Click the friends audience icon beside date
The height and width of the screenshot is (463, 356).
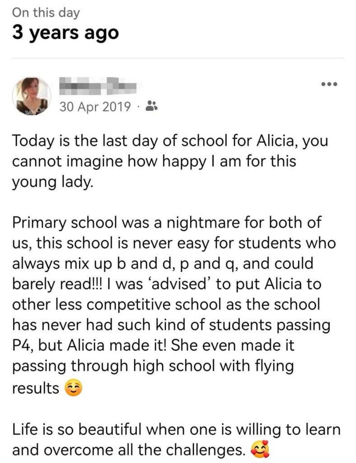tap(151, 106)
